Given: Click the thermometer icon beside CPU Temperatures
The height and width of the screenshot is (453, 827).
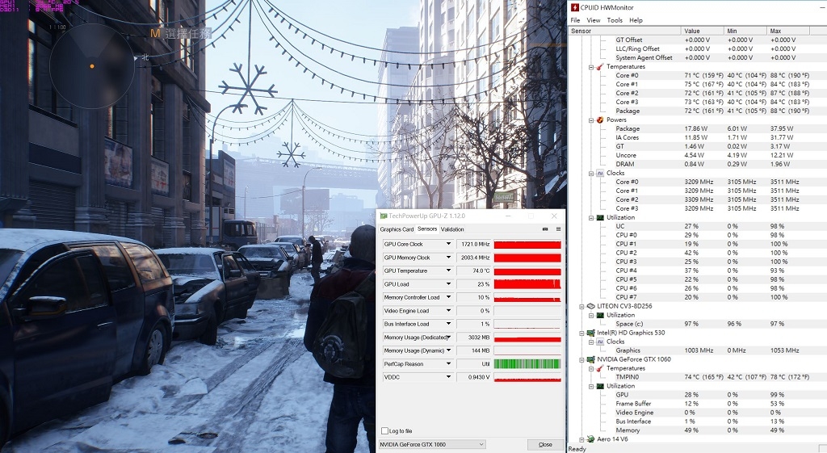Looking at the screenshot, I should coord(600,67).
